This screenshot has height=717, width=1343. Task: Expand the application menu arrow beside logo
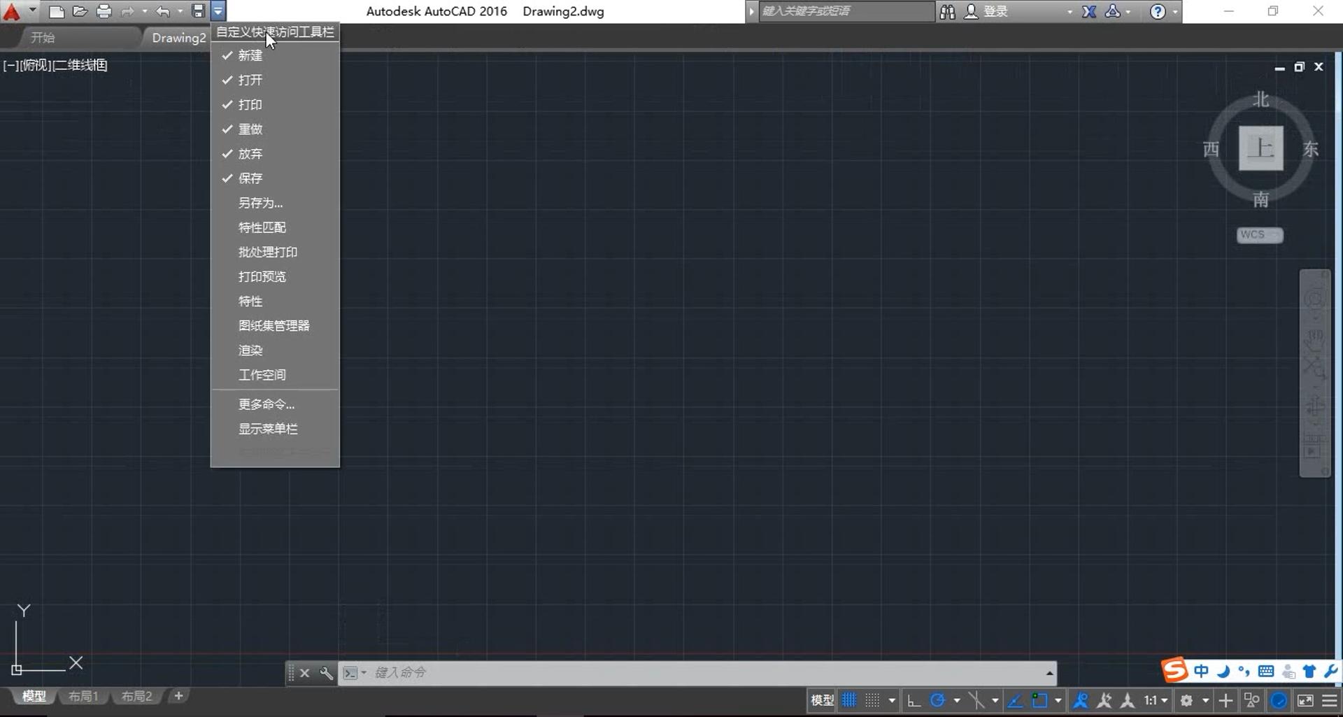[32, 10]
